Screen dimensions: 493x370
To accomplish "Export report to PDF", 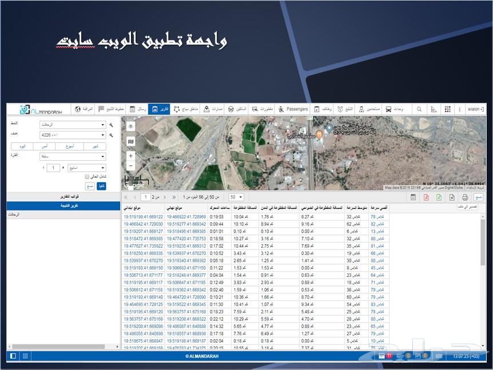I will pyautogui.click(x=426, y=197).
